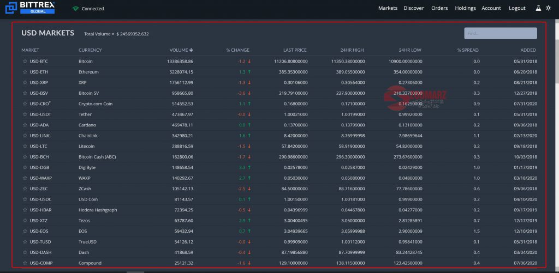Toggle the light theme sun icon
559x273 pixels.
548,8
